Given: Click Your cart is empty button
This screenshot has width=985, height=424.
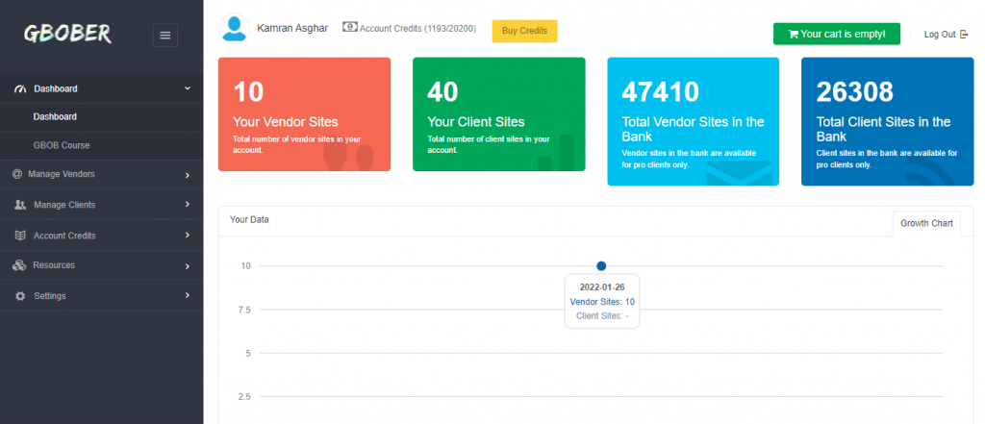Looking at the screenshot, I should (x=837, y=34).
